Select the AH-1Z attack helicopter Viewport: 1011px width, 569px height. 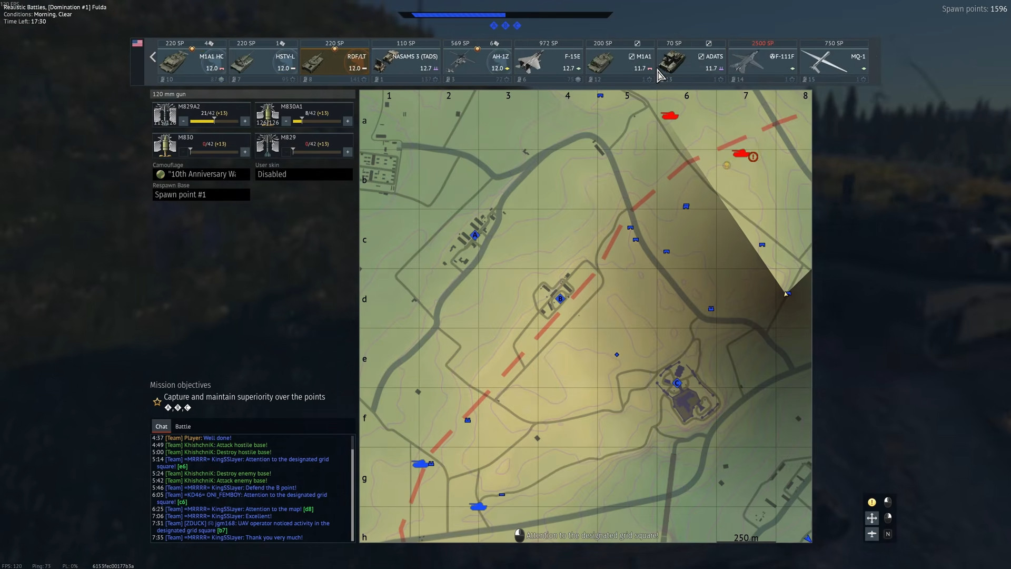pos(477,61)
